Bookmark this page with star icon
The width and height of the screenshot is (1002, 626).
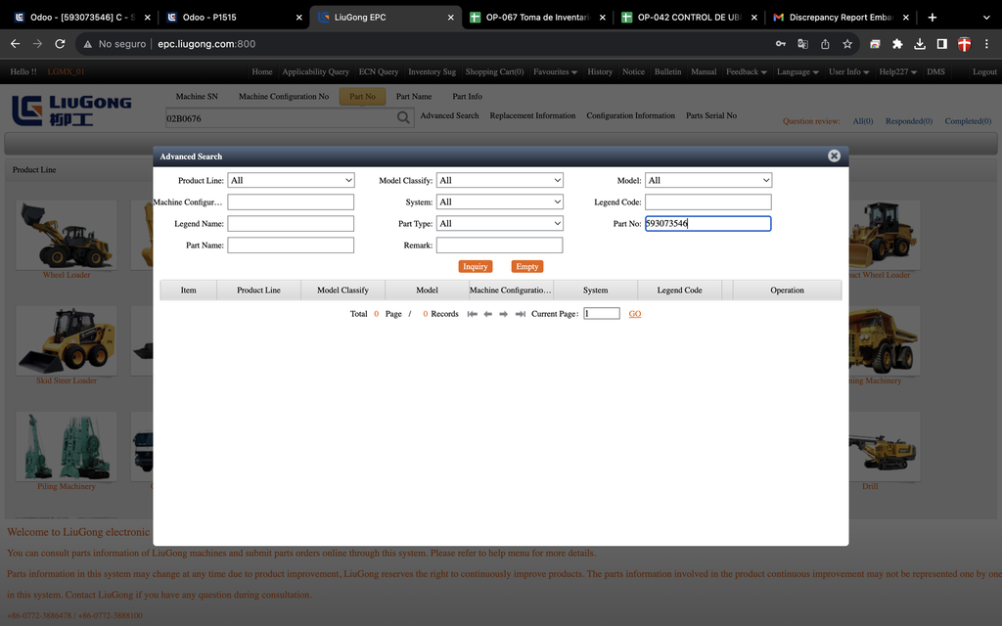847,44
